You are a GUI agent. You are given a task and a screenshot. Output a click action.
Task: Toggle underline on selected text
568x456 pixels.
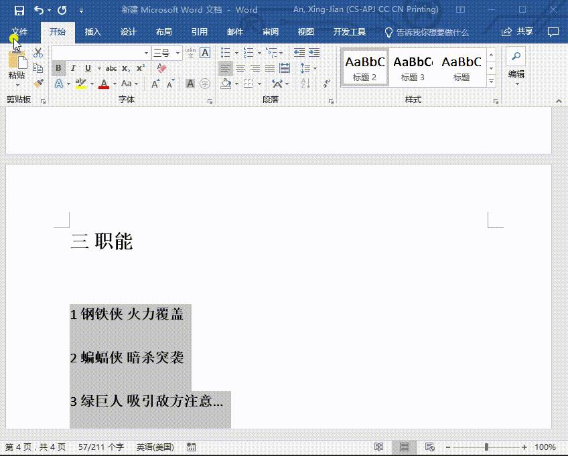tap(87, 68)
